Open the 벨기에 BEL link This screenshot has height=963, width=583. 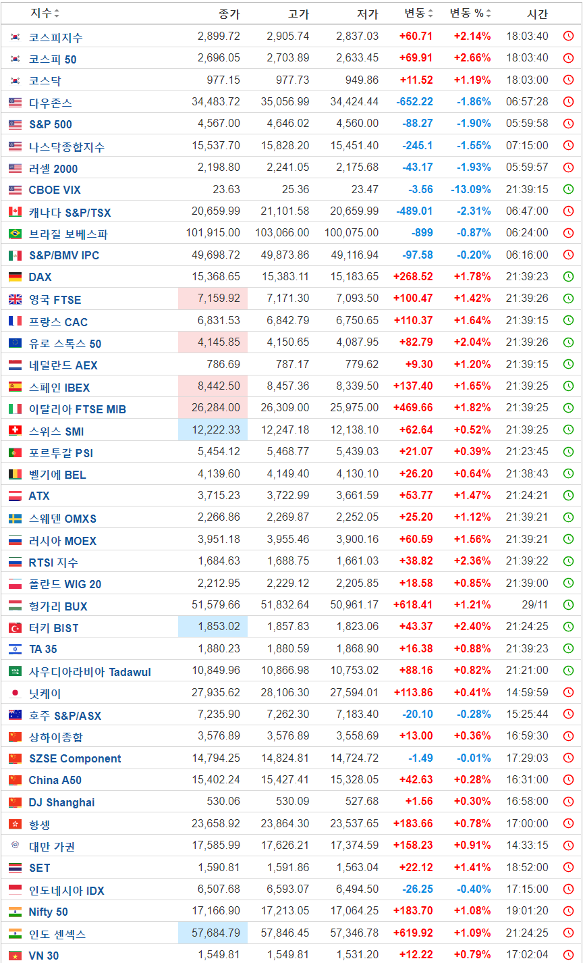point(57,475)
